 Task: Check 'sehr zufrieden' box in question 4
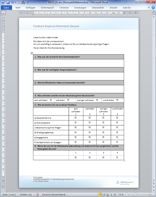pos(51,100)
